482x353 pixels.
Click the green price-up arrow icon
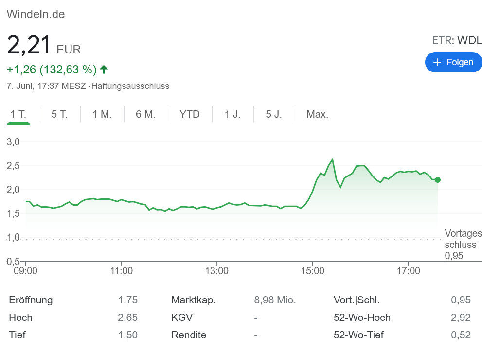104,70
